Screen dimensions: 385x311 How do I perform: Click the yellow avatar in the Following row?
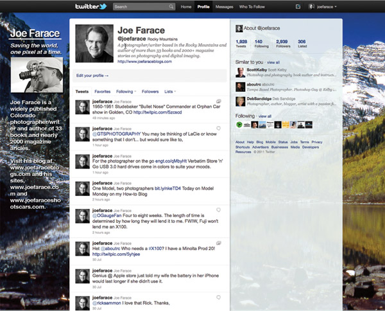point(286,125)
